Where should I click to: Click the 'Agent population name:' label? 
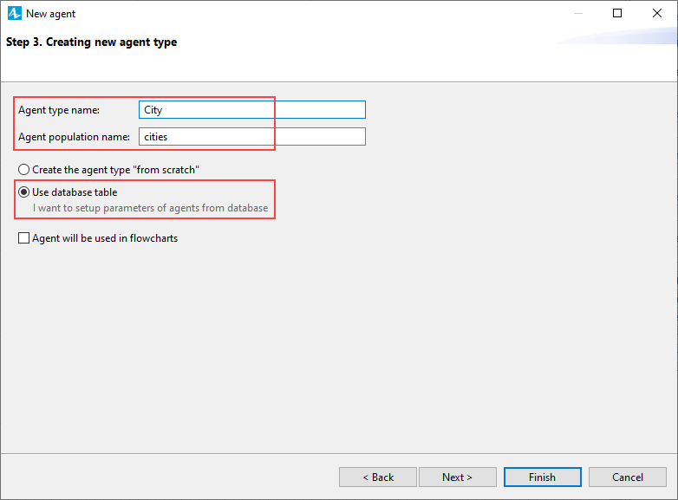[x=74, y=137]
